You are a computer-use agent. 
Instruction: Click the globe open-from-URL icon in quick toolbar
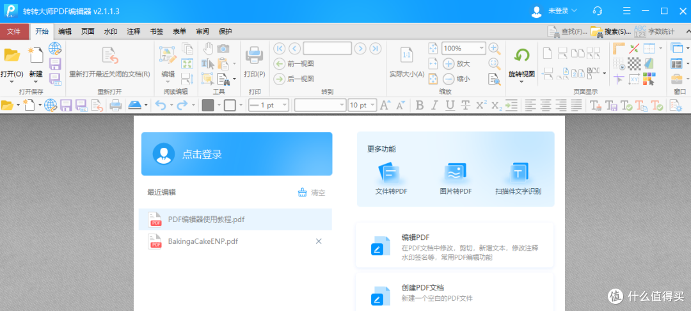(x=51, y=106)
